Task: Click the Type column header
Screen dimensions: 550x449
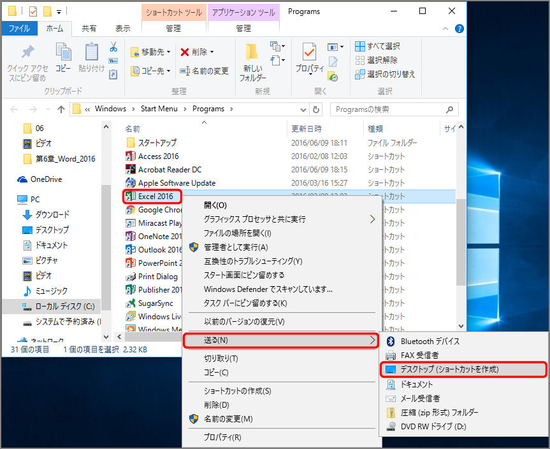Action: 402,129
